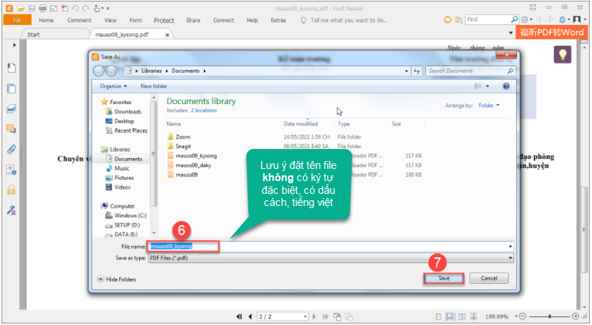Click the zoom out minus icon
The height and width of the screenshot is (325, 592).
(523, 316)
